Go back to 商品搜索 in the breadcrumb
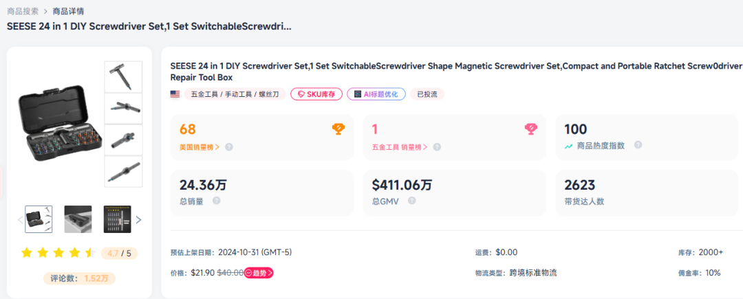Screen dimensions: 743x299 pyautogui.click(x=23, y=11)
